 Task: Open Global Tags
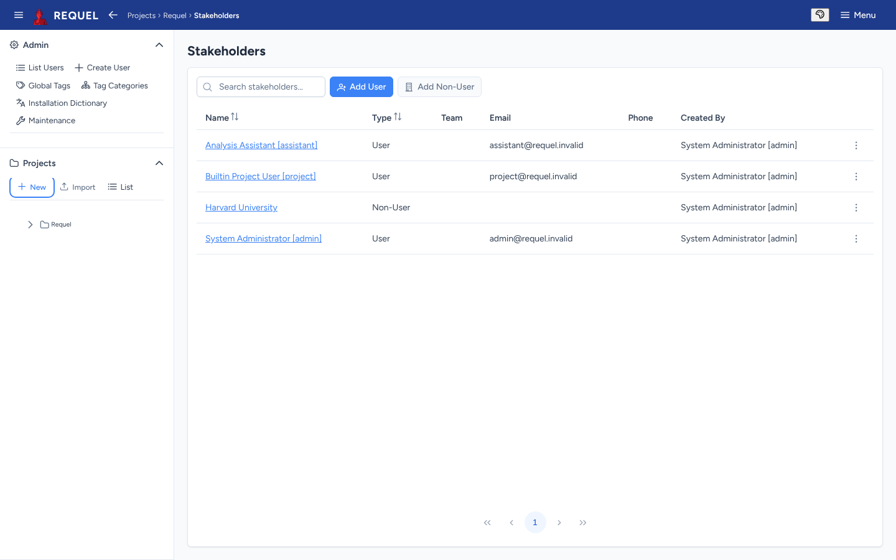(x=43, y=86)
